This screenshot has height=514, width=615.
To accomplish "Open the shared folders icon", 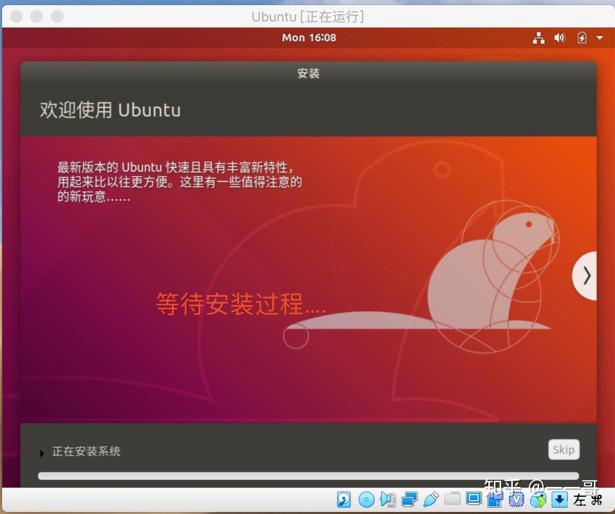I will tap(452, 498).
